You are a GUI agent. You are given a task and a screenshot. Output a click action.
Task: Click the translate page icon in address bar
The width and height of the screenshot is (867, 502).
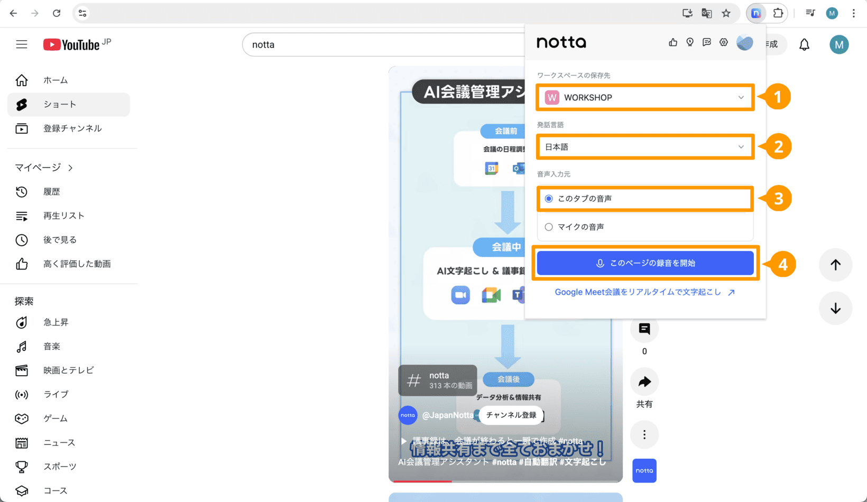(x=706, y=13)
